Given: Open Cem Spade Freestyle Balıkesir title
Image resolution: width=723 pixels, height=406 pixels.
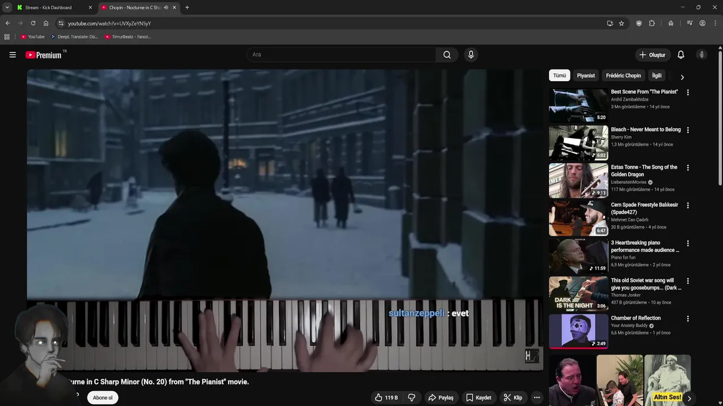Looking at the screenshot, I should (x=644, y=209).
